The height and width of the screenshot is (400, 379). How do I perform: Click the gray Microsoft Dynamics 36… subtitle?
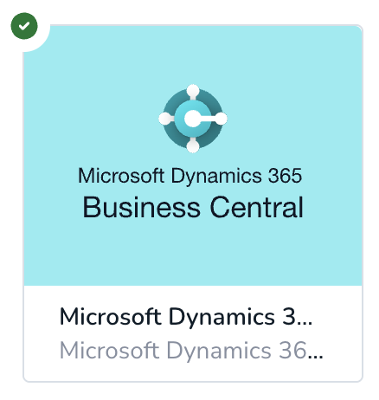[x=191, y=351]
